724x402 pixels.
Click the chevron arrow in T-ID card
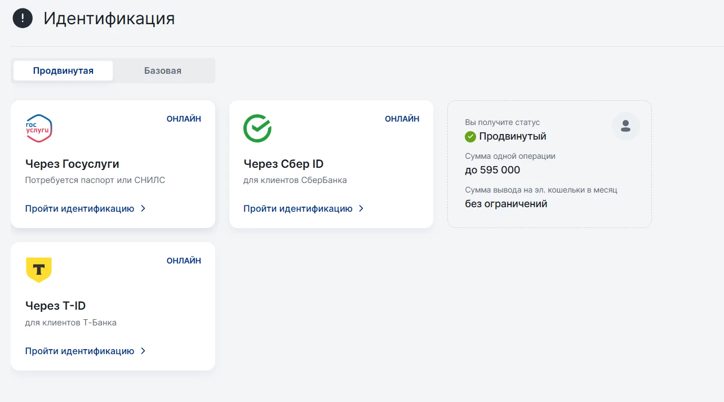click(143, 351)
